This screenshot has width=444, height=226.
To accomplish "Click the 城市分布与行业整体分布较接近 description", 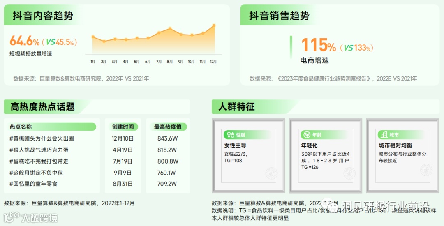I will pos(402,157).
